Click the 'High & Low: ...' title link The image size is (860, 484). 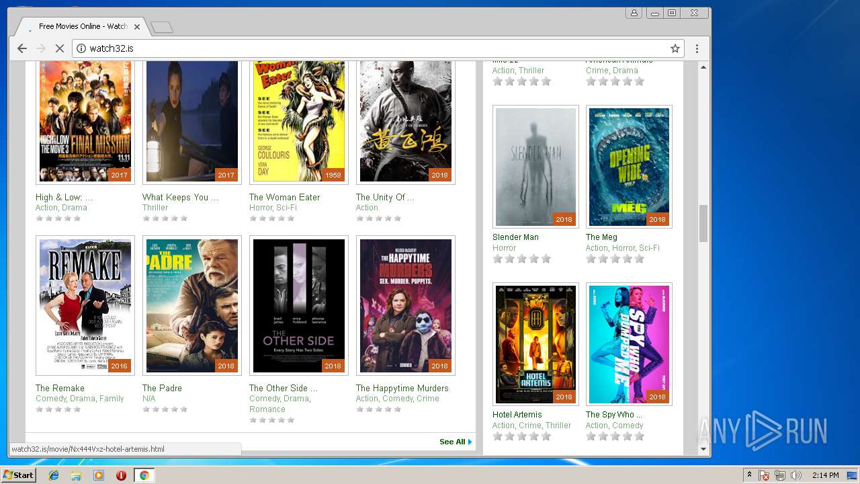(64, 197)
